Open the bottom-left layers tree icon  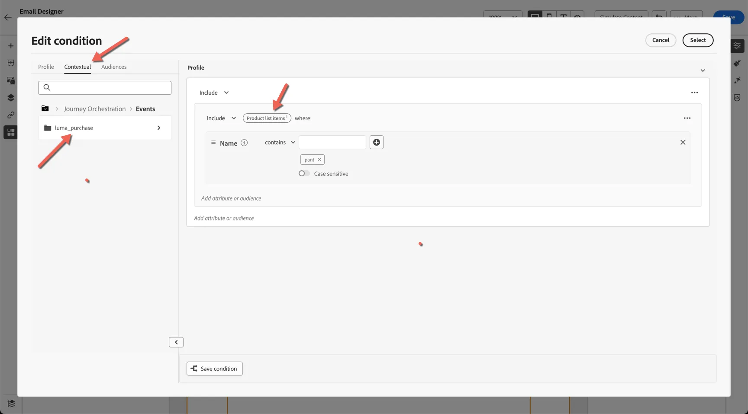coord(11,403)
